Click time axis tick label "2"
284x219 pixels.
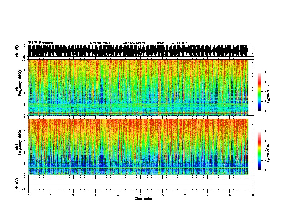click(x=73, y=195)
